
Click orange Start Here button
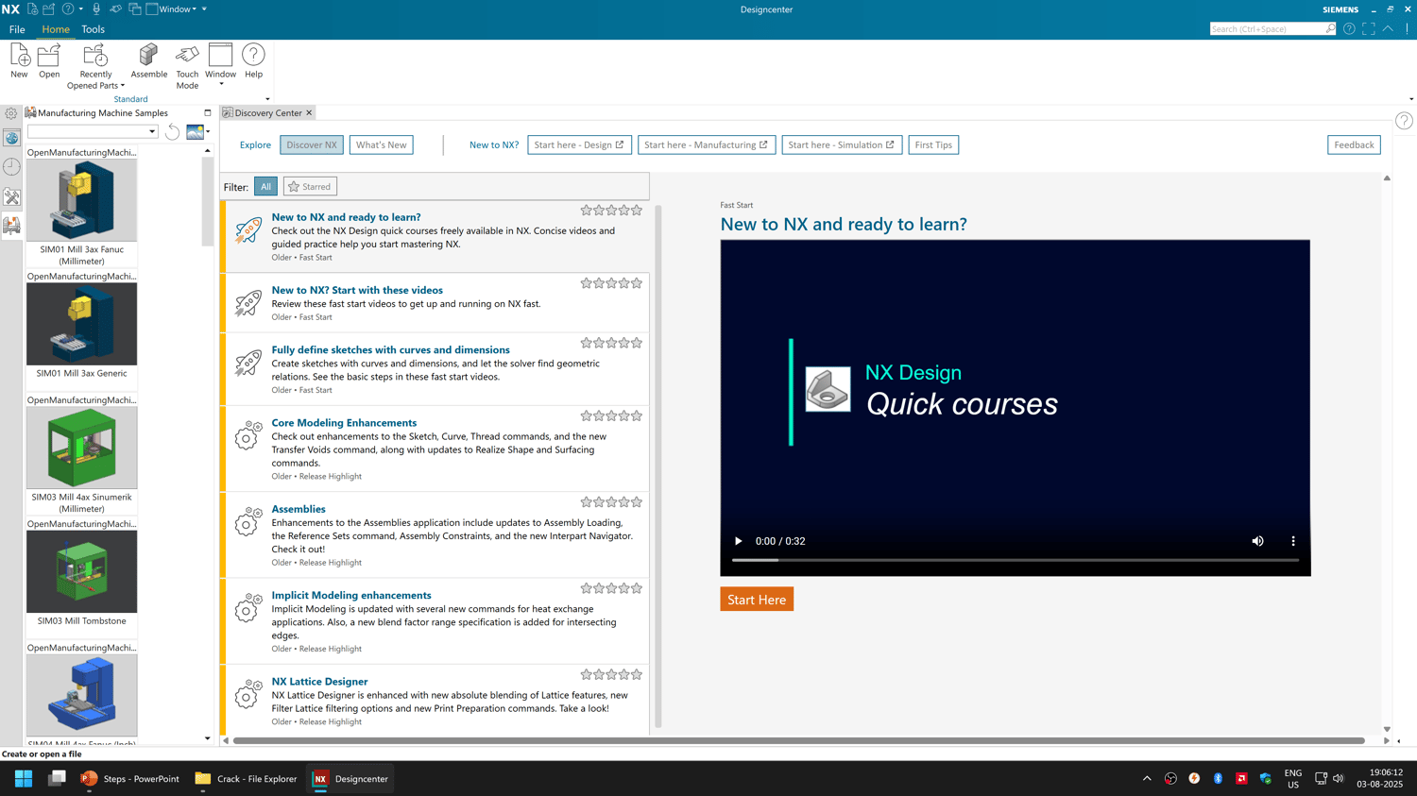[x=757, y=600]
